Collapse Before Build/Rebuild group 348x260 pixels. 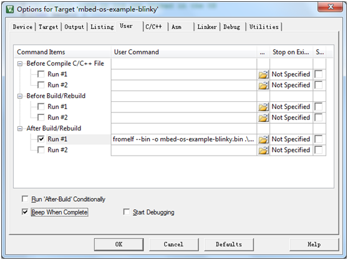point(20,96)
